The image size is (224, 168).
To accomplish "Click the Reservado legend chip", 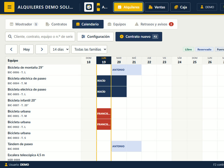I will coord(204,49).
